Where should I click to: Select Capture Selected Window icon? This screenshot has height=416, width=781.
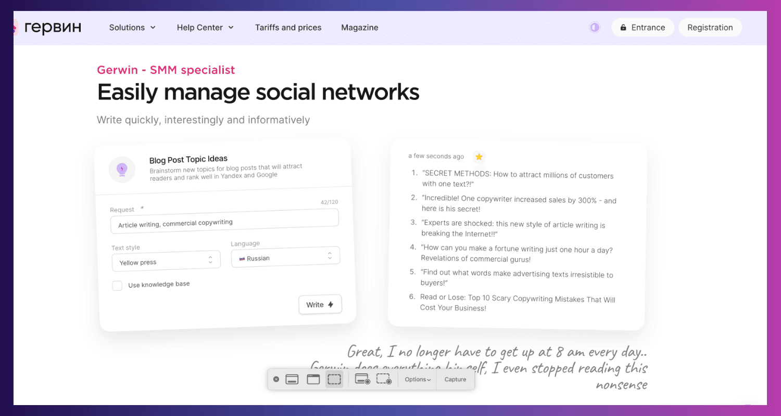tap(313, 380)
